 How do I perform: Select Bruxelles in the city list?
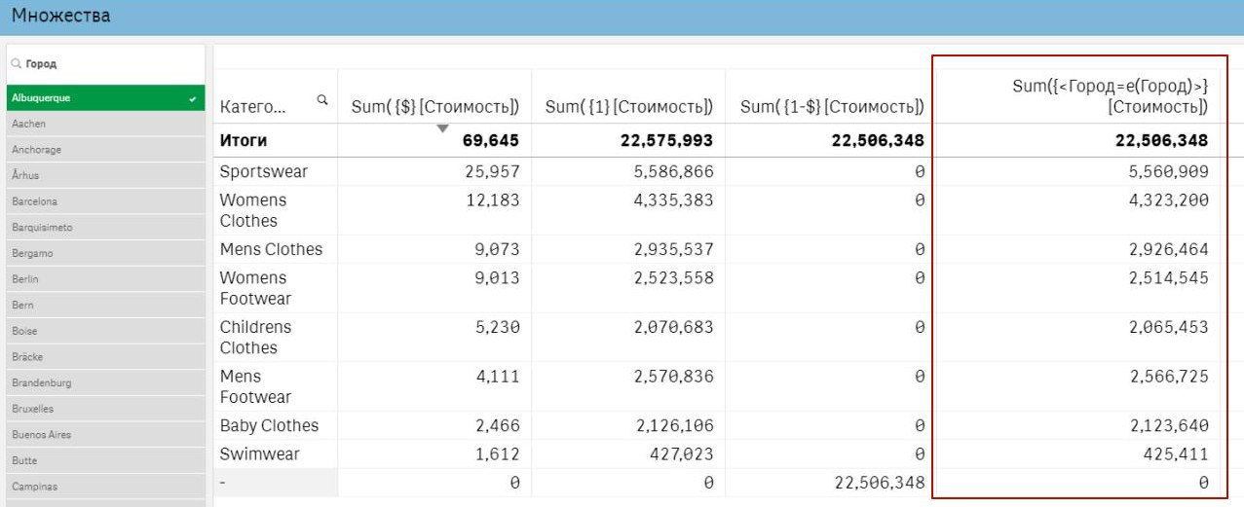click(x=105, y=409)
